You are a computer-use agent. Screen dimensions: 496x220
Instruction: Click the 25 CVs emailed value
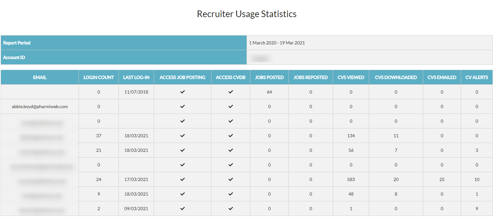[x=442, y=179]
